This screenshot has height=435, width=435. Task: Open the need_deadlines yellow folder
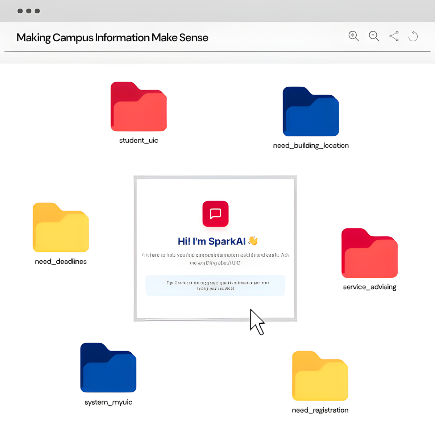(61, 228)
